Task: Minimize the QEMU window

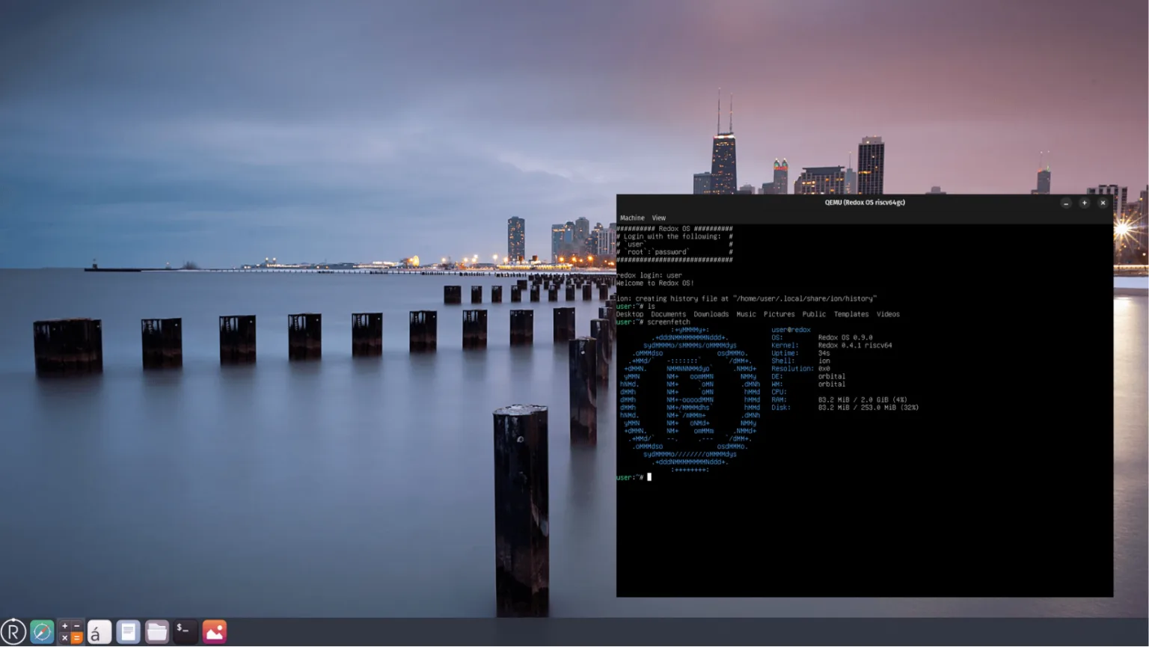Action: 1066,203
